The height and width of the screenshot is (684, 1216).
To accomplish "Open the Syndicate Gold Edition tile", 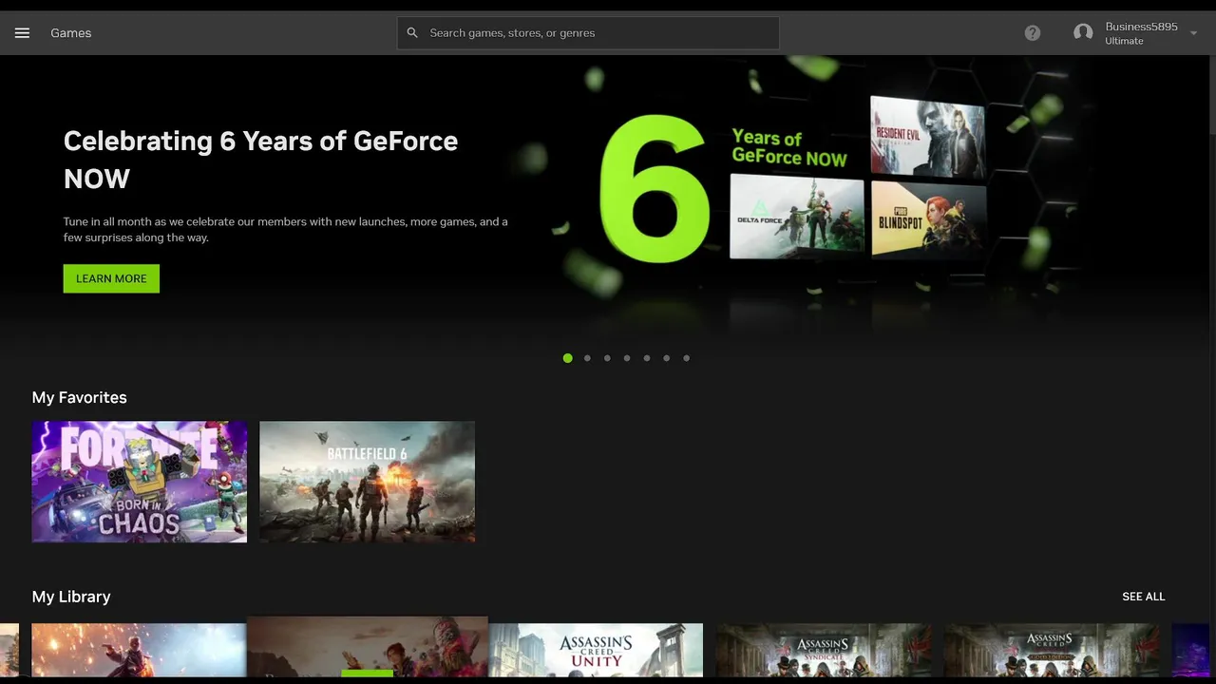I will [x=1052, y=650].
